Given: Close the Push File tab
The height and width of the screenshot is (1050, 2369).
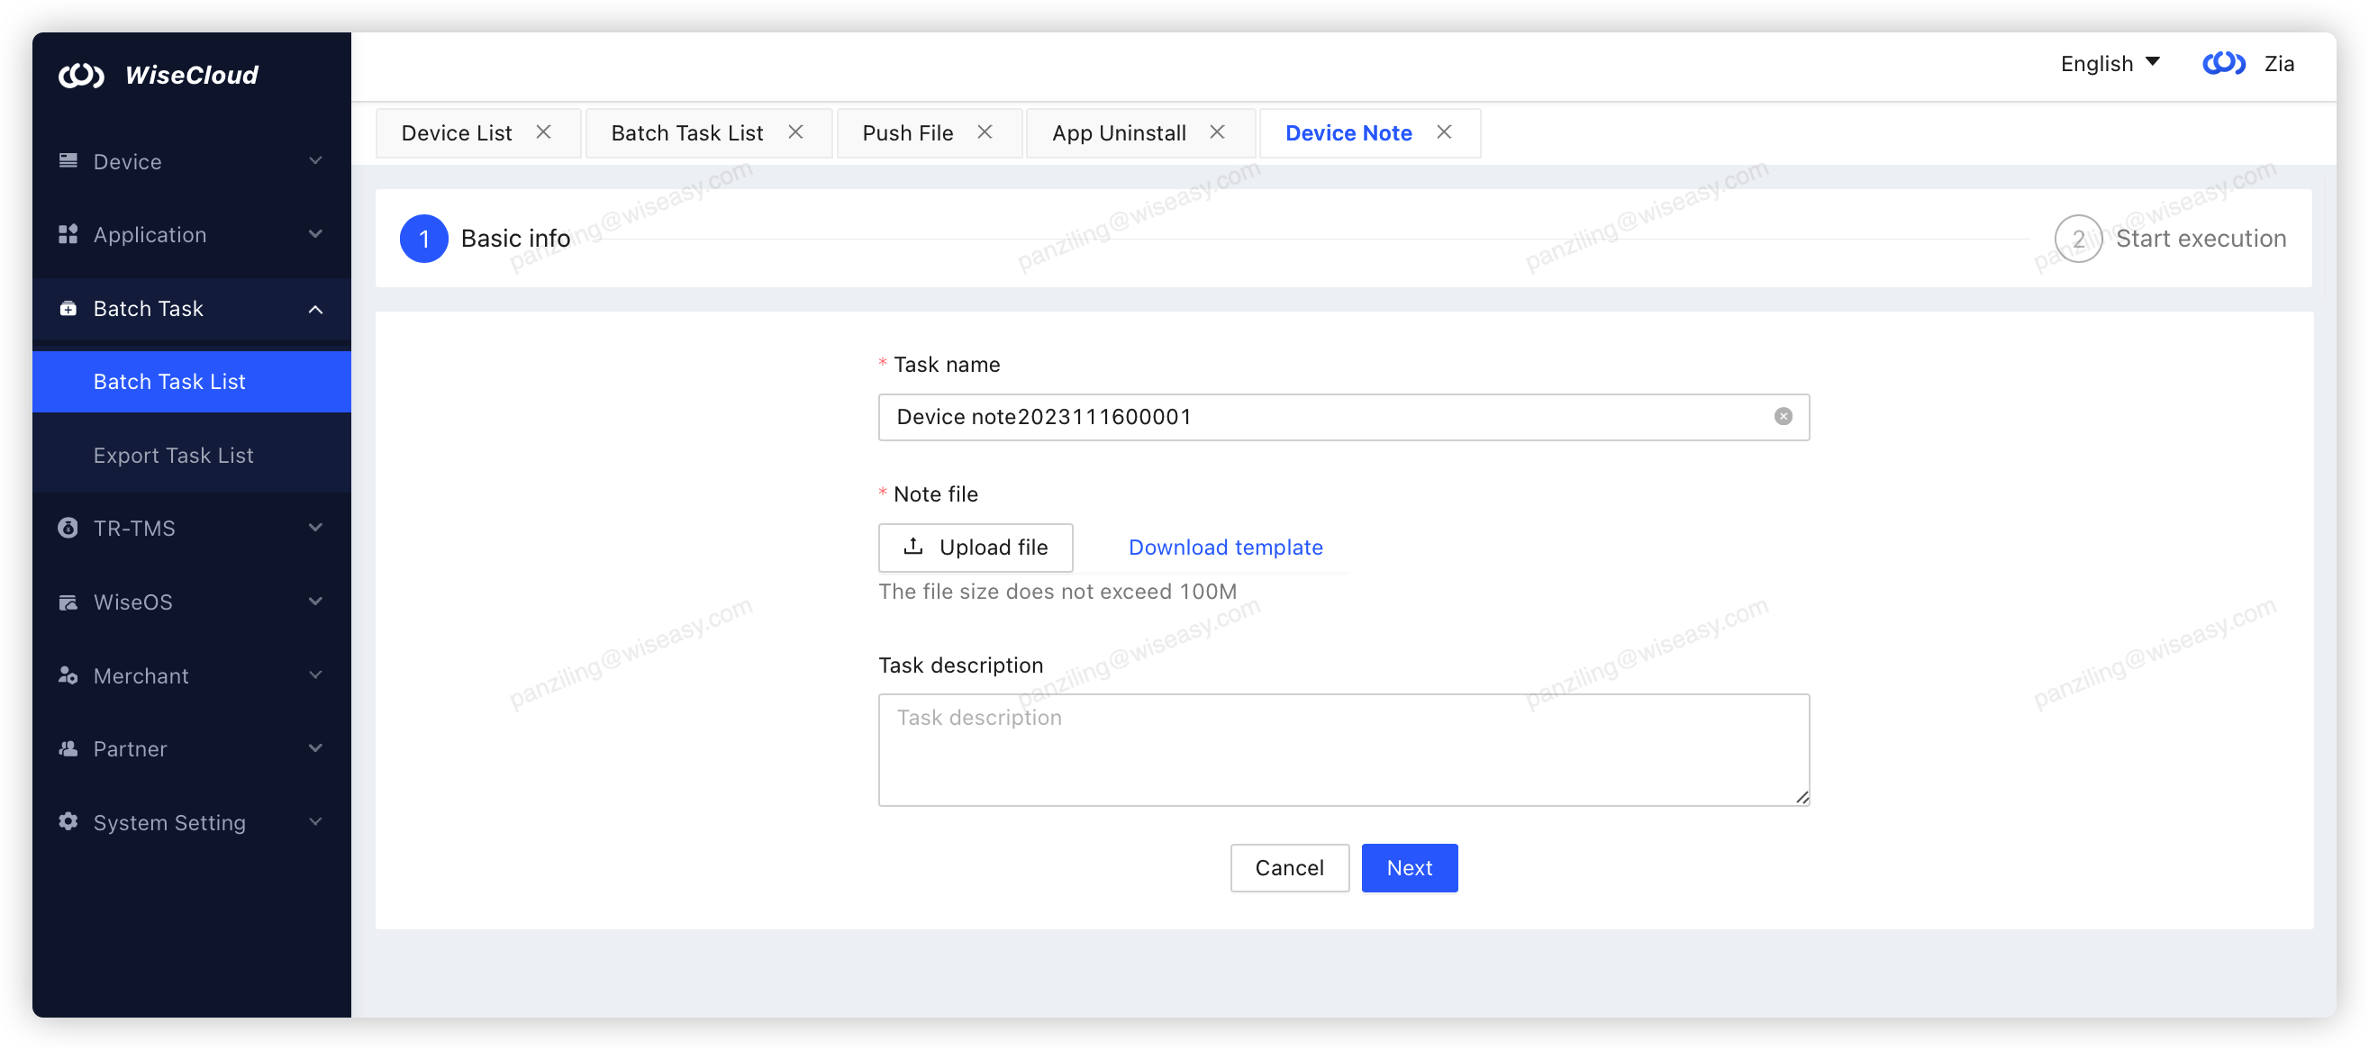Looking at the screenshot, I should coord(984,132).
